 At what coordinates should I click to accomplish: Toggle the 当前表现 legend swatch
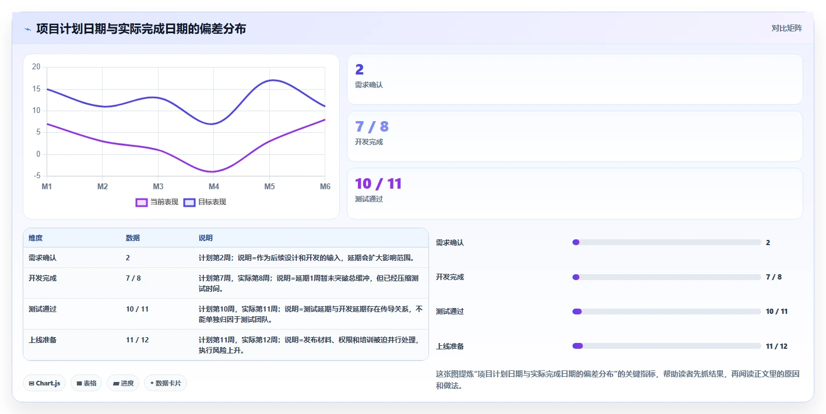(x=141, y=202)
